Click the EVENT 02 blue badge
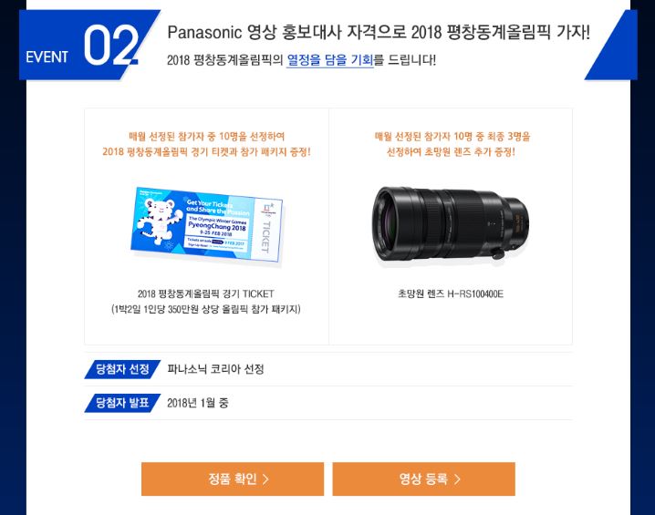This screenshot has width=655, height=515. [x=84, y=45]
